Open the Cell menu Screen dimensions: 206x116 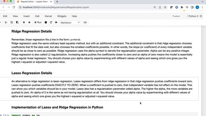(x=37, y=16)
